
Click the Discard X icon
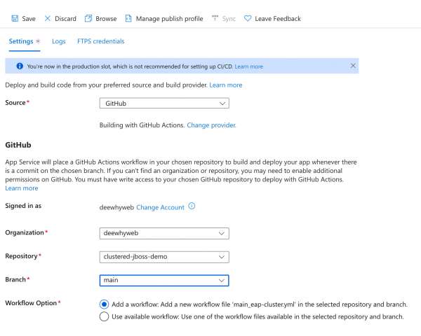[48, 19]
